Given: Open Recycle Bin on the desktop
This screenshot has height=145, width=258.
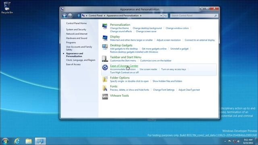Looking at the screenshot, I should click(7, 8).
